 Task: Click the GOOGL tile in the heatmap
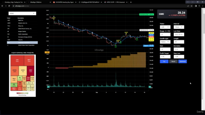click(14, 71)
